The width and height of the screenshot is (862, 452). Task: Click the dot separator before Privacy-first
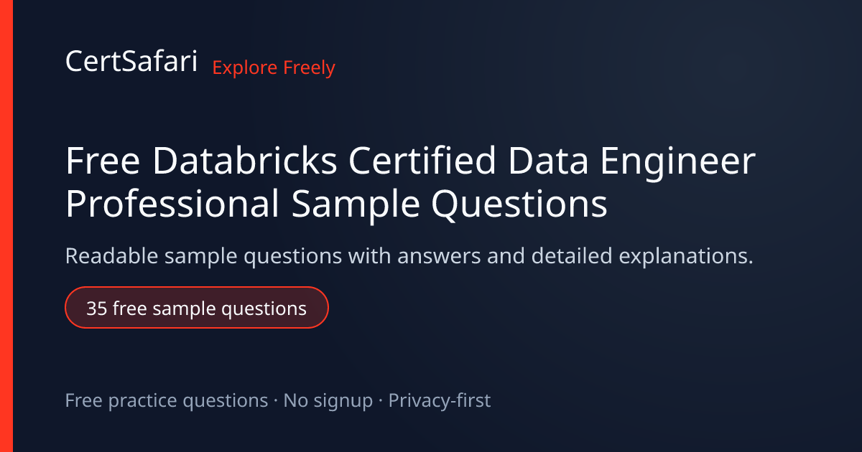(x=381, y=401)
